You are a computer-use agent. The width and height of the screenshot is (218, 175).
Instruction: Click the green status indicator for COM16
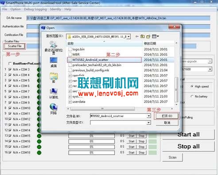(x=39, y=141)
